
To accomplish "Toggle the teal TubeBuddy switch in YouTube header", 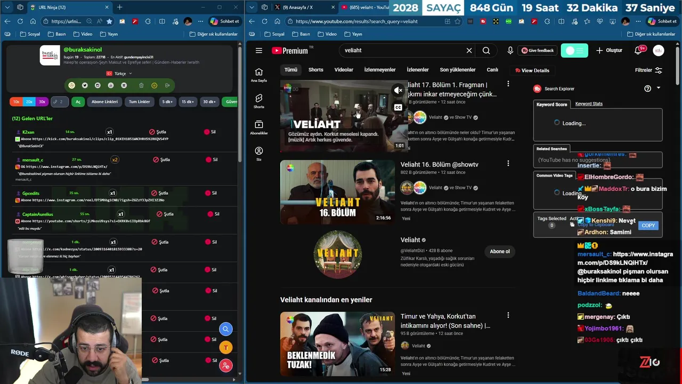I will 574,51.
